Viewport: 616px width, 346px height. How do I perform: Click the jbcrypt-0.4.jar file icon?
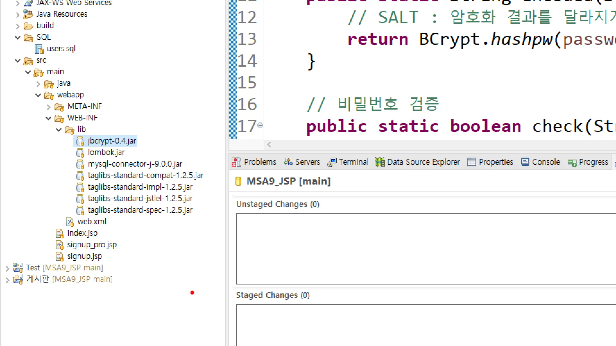(x=80, y=141)
